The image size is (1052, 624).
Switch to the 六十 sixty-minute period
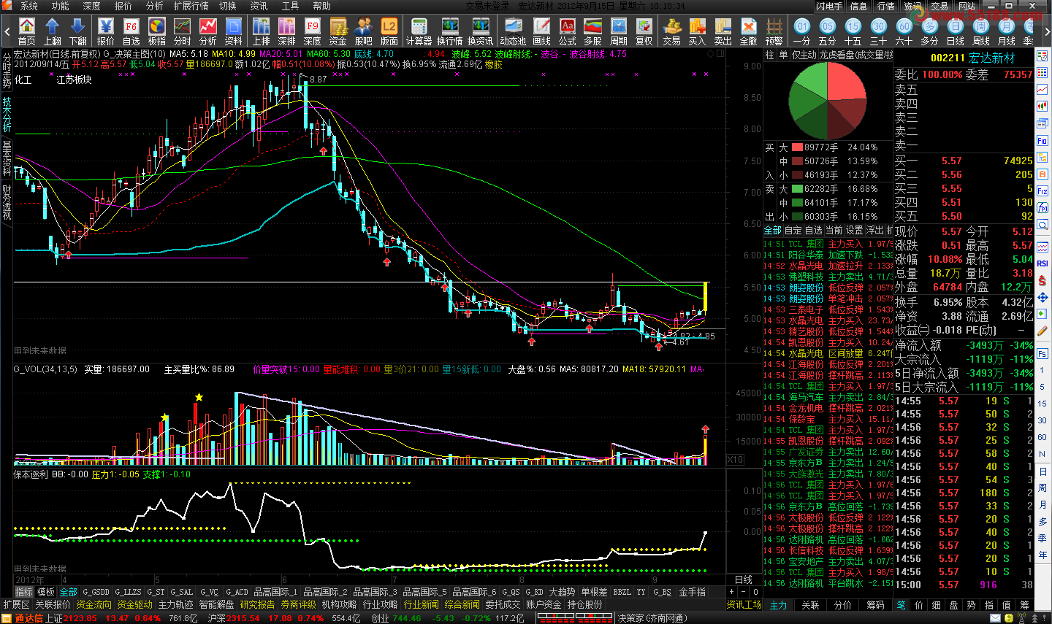[x=904, y=32]
